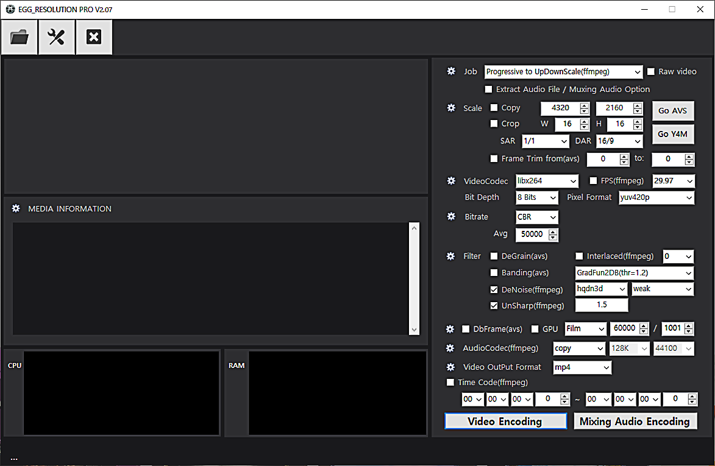This screenshot has width=715, height=466.
Task: Click the Scale height field 2160
Action: (x=614, y=108)
